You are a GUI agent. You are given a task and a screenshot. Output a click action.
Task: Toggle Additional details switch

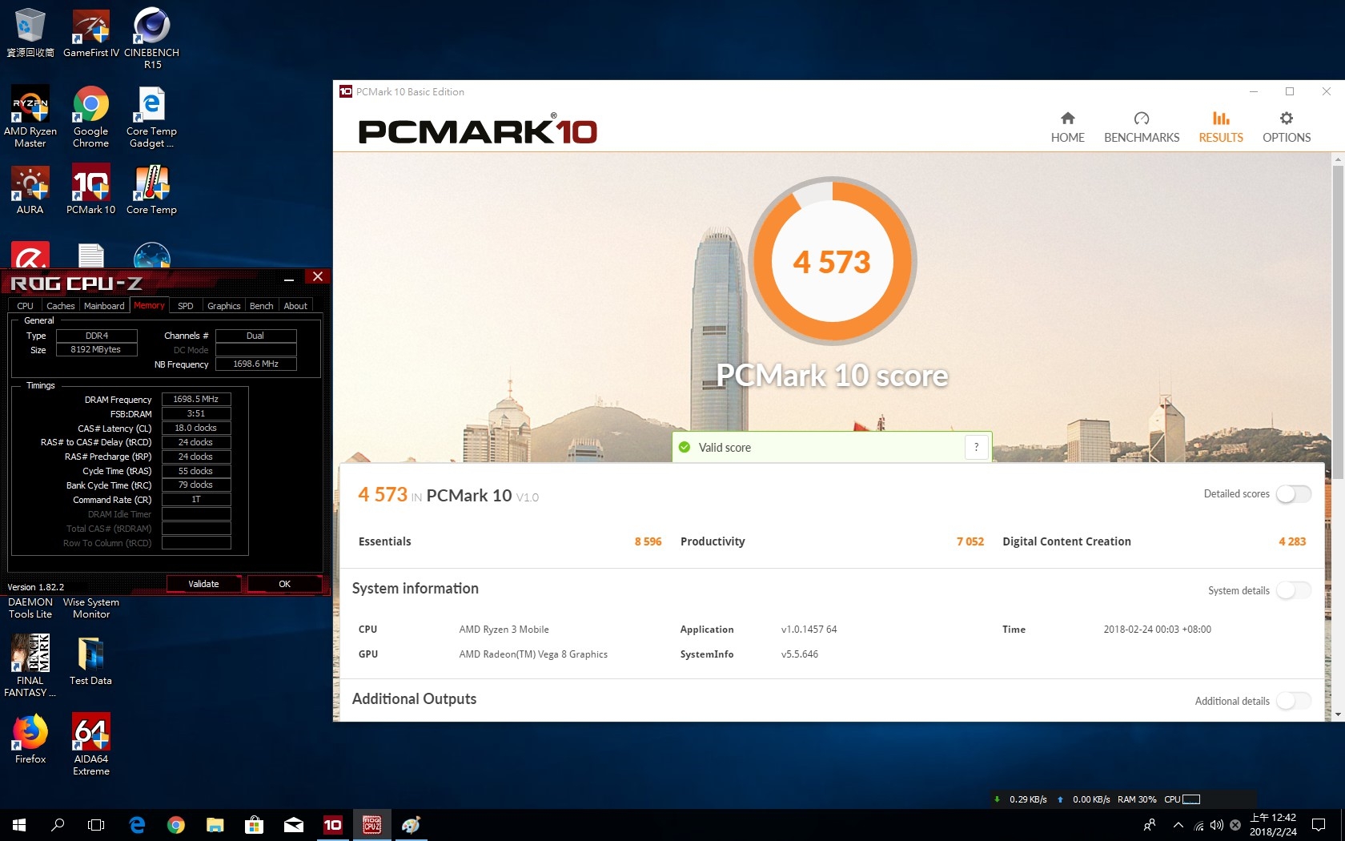(x=1293, y=701)
